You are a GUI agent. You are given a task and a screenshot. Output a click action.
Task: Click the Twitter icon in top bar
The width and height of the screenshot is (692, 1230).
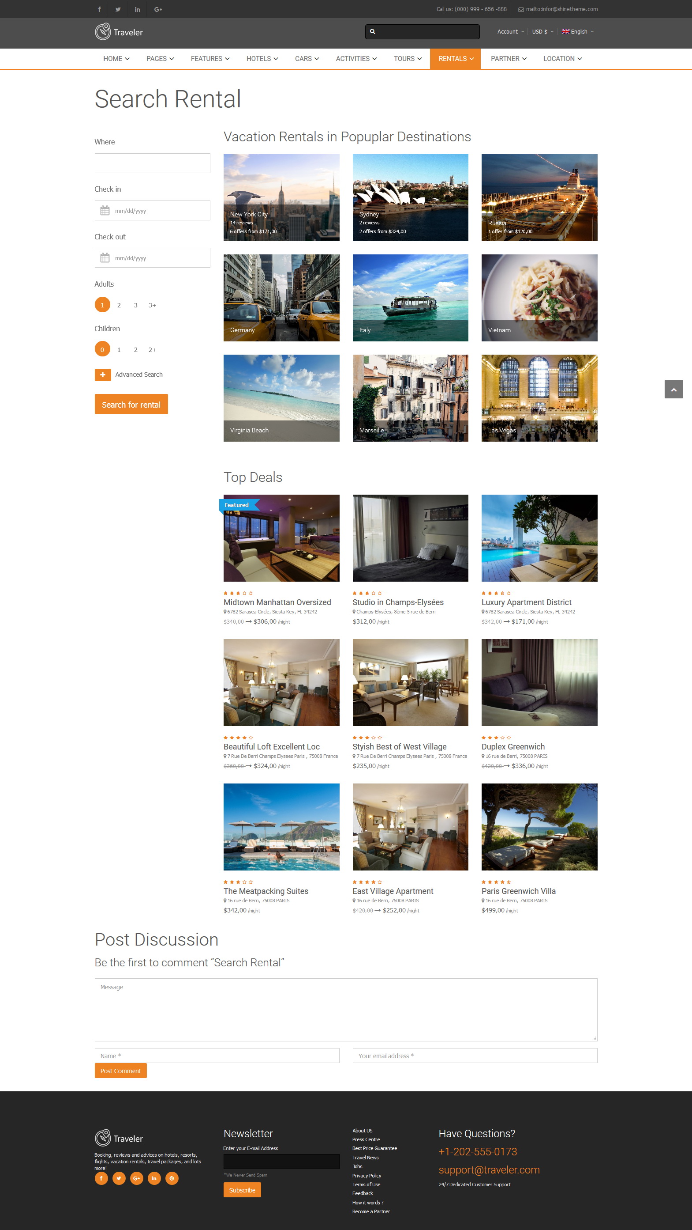[118, 9]
